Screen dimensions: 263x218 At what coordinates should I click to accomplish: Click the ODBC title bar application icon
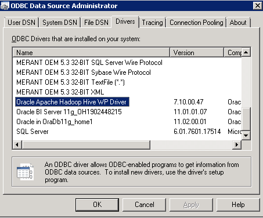[x=5, y=6]
